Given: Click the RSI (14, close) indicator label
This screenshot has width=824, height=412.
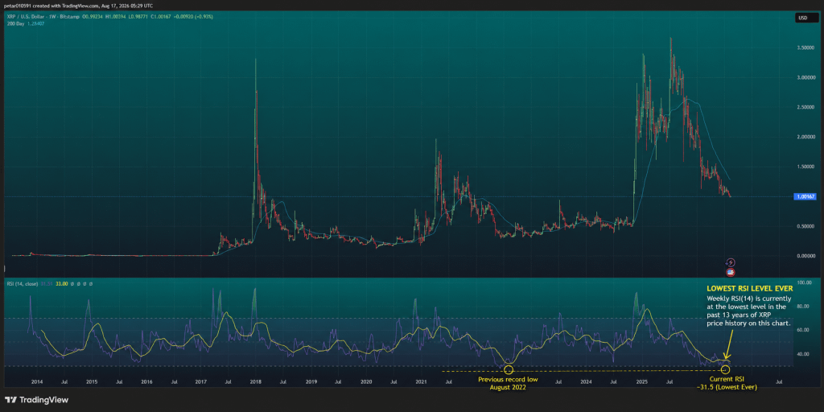Looking at the screenshot, I should 21,284.
